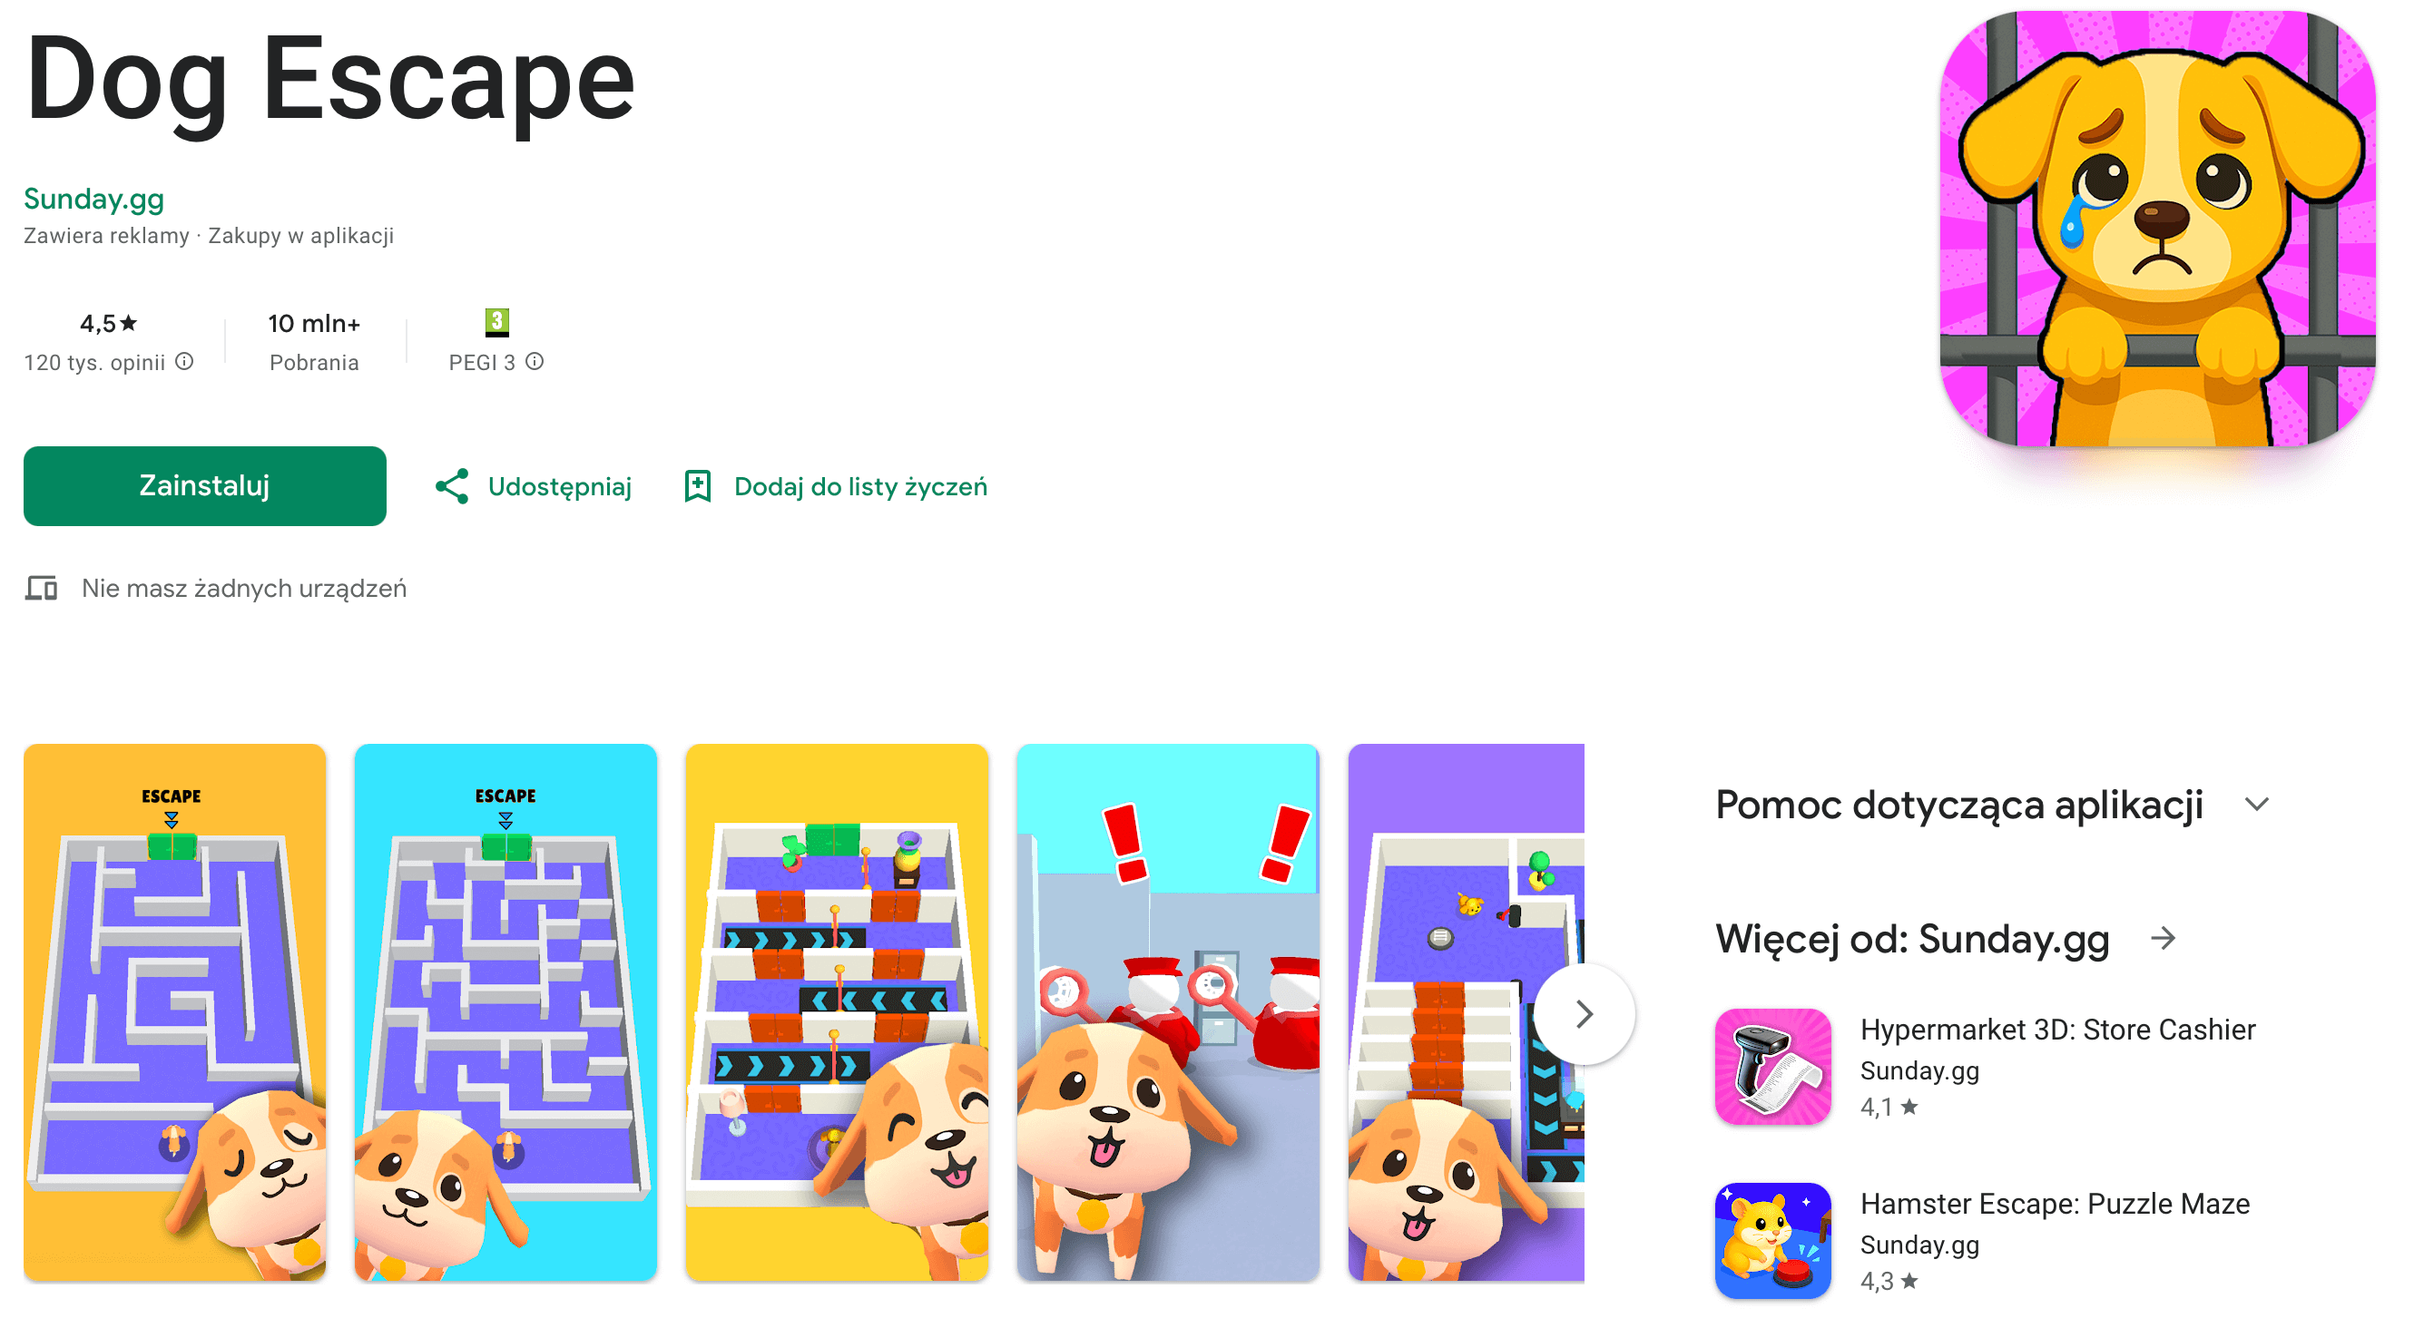Open the screenshot with red exclamation marks
Screen dimensions: 2414x1328
pos(1168,1012)
